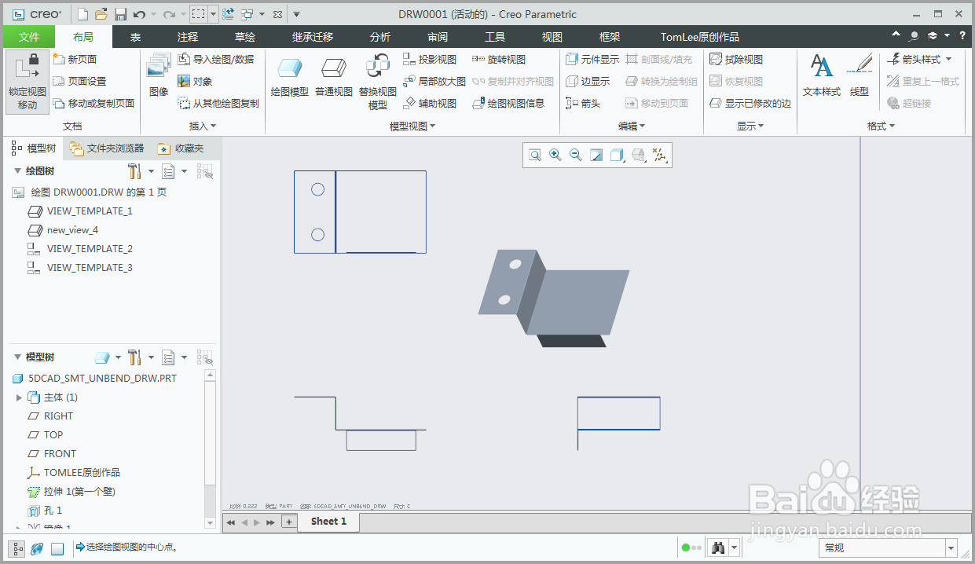
Task: Switch to the 注释 ribbon tab
Action: 187,36
